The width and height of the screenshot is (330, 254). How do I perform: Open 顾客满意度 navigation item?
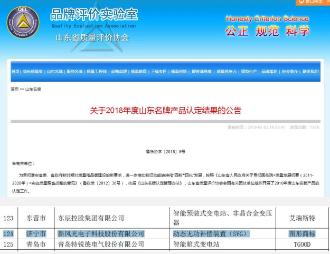(x=201, y=71)
